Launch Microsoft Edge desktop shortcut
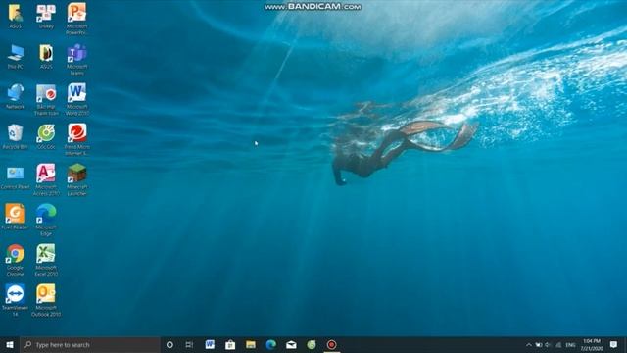This screenshot has width=627, height=353. (46, 220)
